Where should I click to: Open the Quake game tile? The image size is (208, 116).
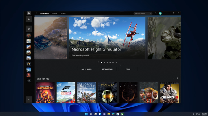[128, 92]
